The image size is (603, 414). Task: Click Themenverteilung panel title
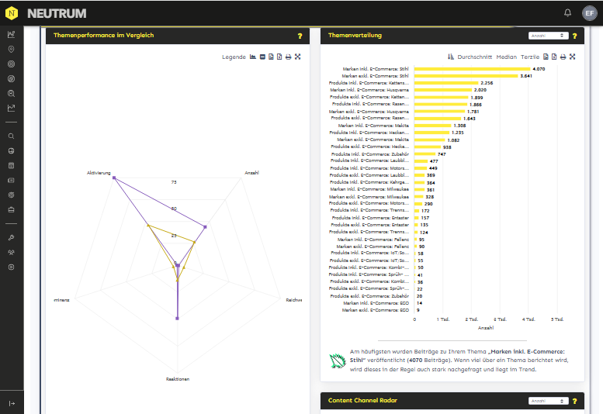(355, 35)
